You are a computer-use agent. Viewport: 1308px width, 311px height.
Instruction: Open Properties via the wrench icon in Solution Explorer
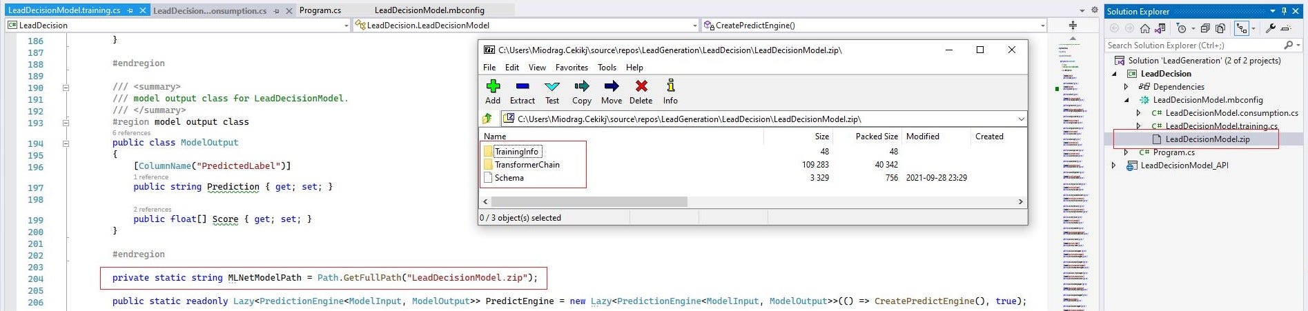coord(1270,28)
